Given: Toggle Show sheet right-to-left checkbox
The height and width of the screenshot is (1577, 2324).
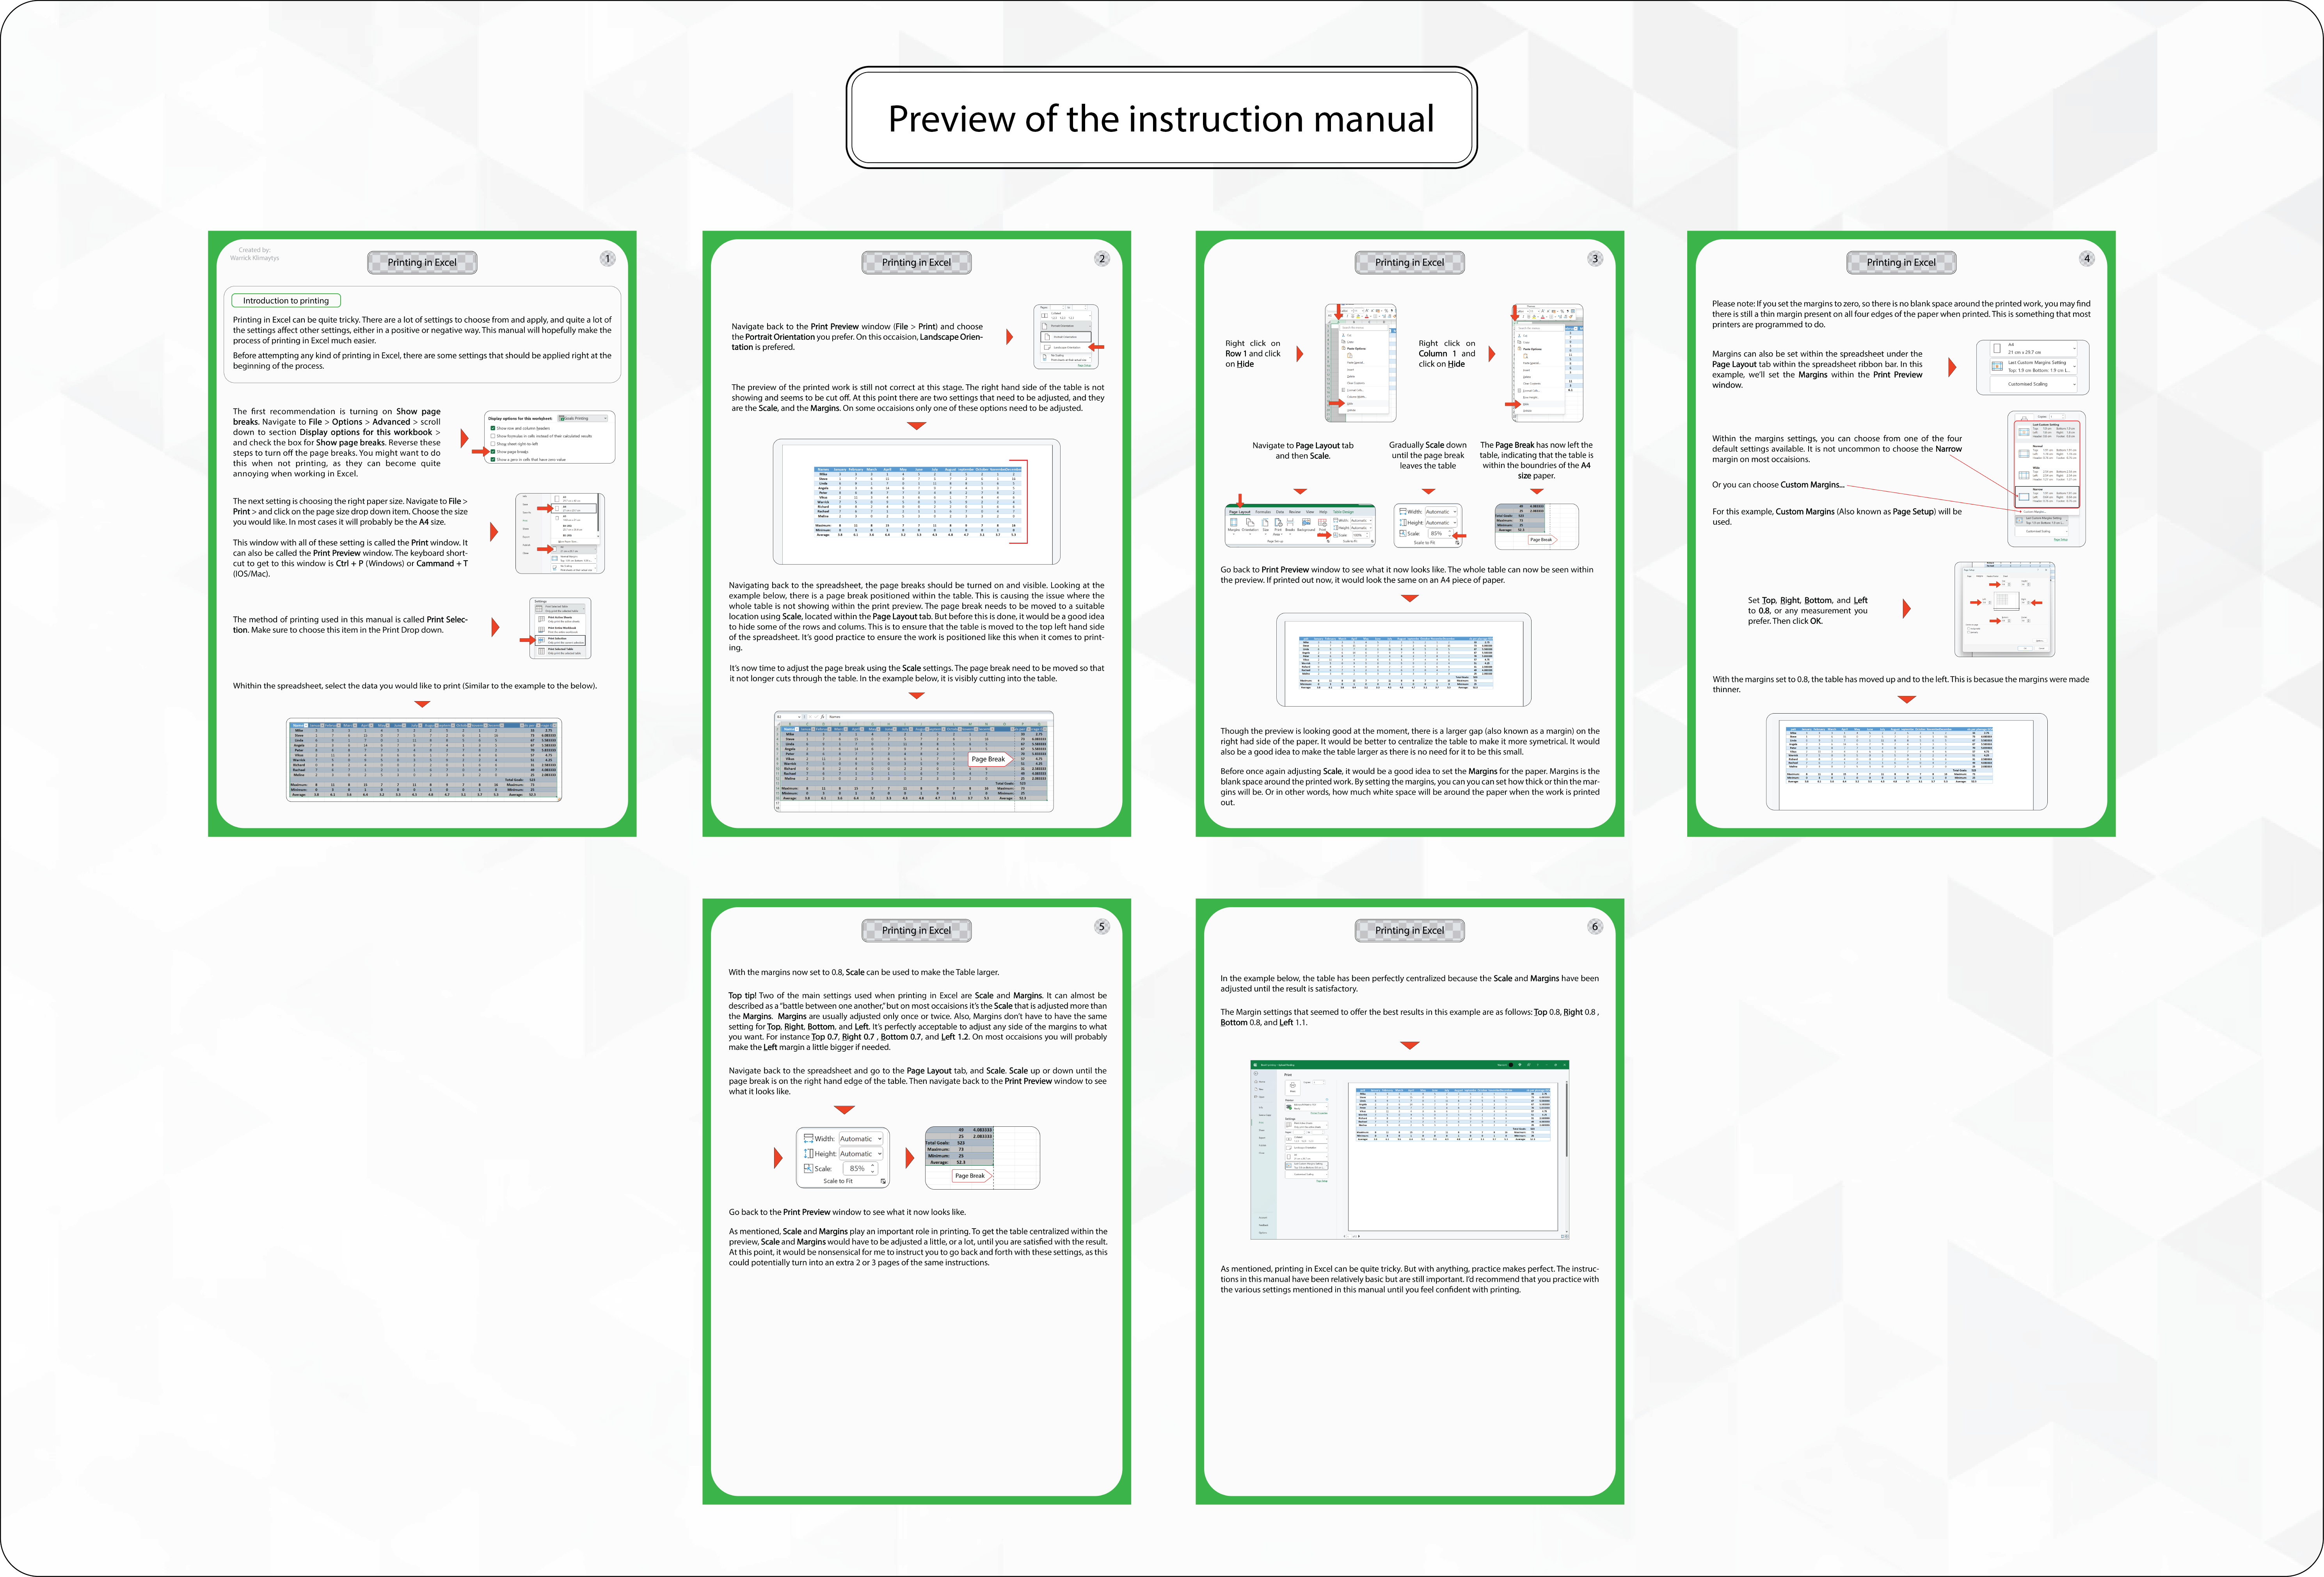Looking at the screenshot, I should pyautogui.click(x=493, y=444).
